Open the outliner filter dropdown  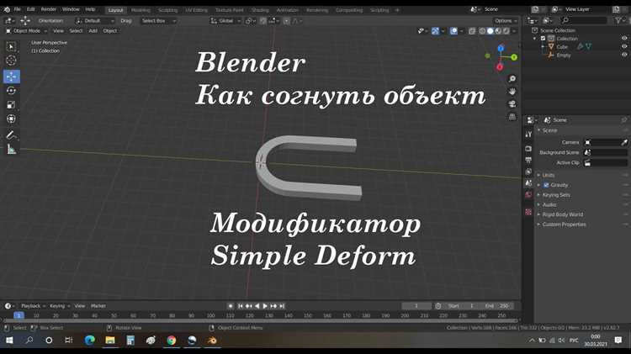[619, 20]
